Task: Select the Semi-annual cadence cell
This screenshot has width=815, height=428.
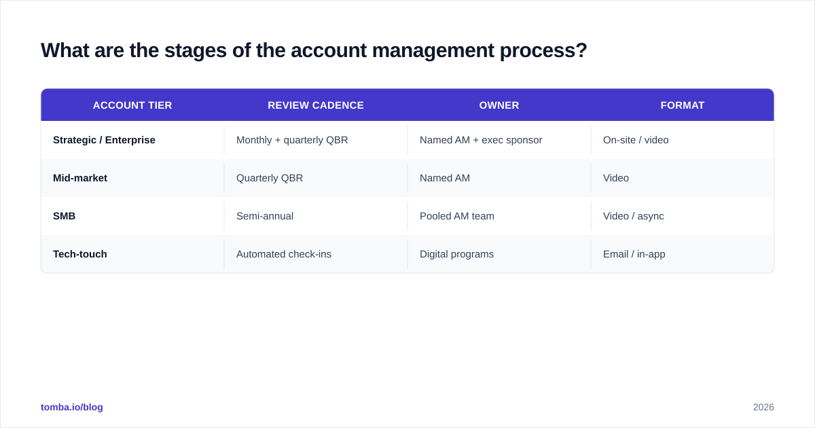Action: coord(316,216)
